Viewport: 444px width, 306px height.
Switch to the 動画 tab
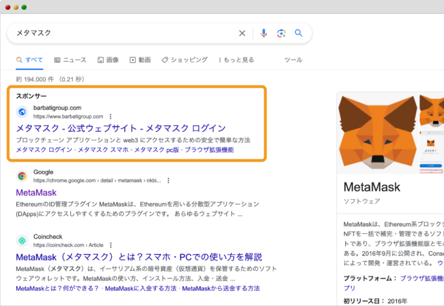[140, 60]
